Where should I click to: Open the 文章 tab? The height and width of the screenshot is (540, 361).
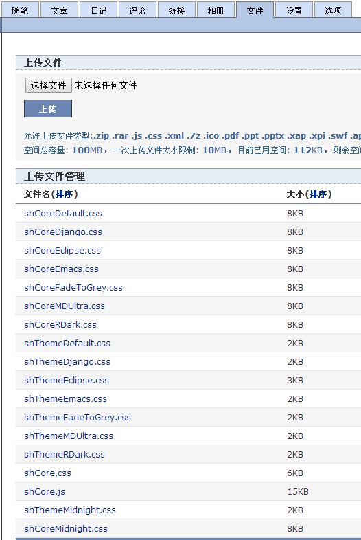click(59, 10)
